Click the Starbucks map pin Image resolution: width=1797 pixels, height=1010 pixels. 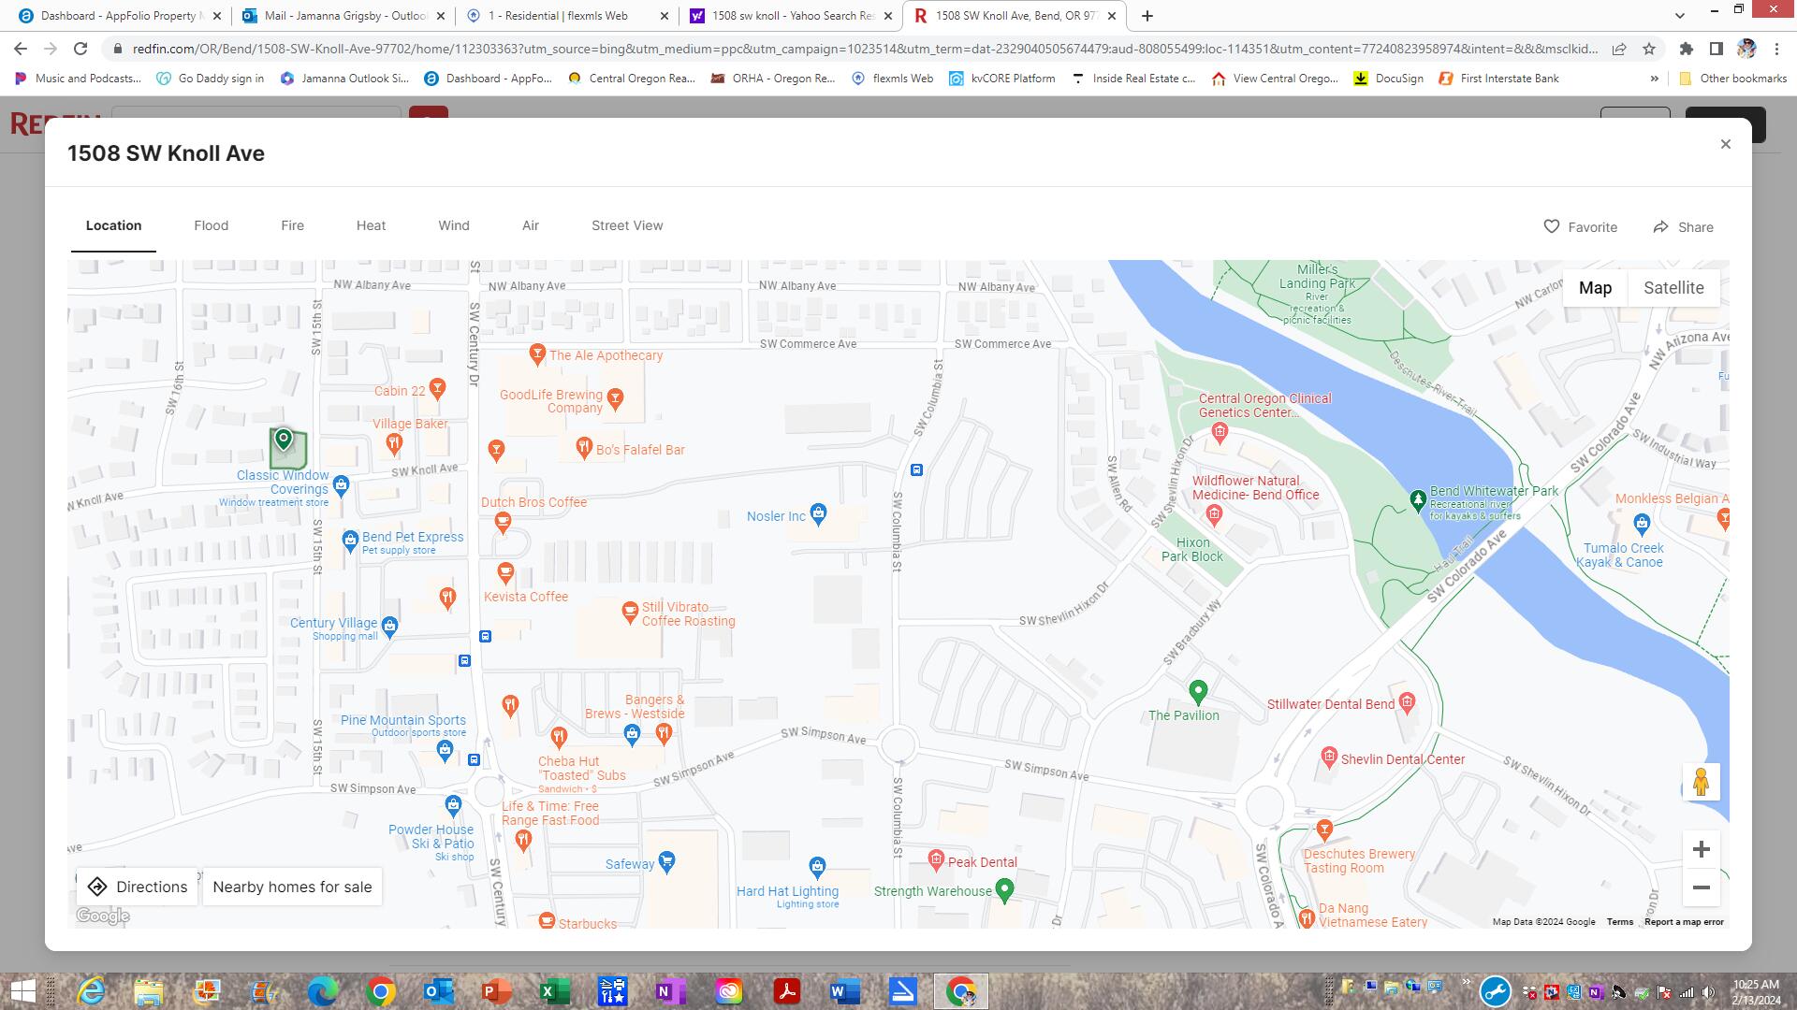[x=547, y=920]
